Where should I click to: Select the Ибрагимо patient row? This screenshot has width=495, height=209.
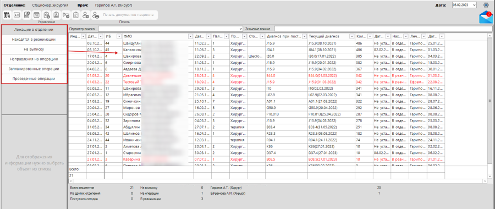point(256,95)
